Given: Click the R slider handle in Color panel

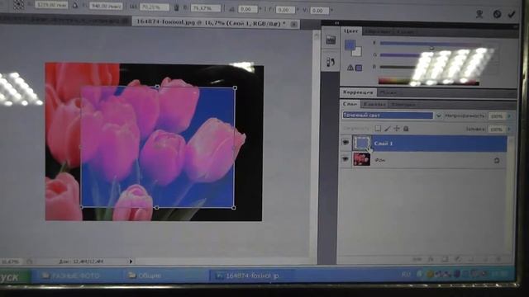Looking at the screenshot, I should click(431, 48).
